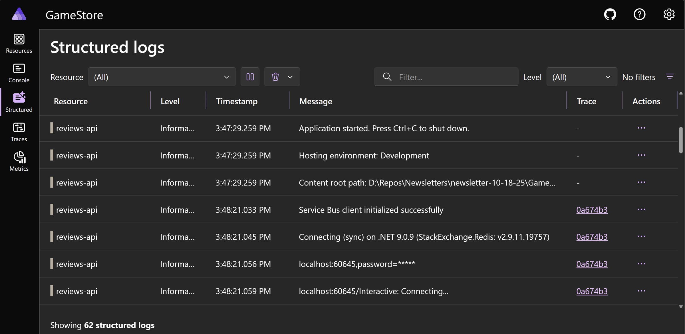Click the Timestamp column header

(x=237, y=101)
